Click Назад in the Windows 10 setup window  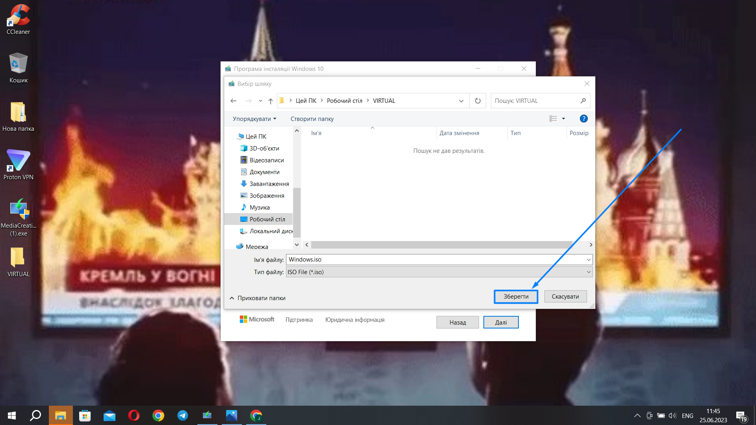coord(458,322)
